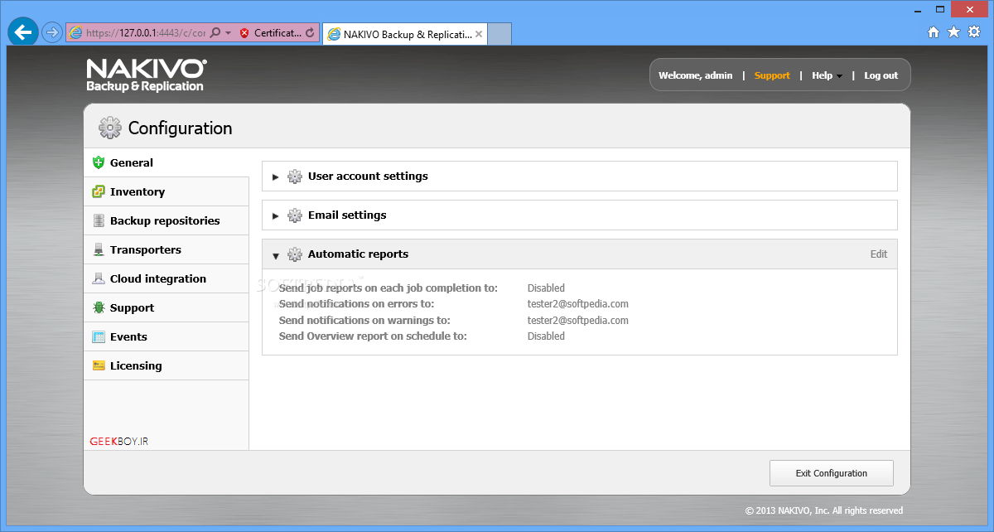Click errors notification email tester2@softpedia.com
994x532 pixels.
click(x=578, y=304)
